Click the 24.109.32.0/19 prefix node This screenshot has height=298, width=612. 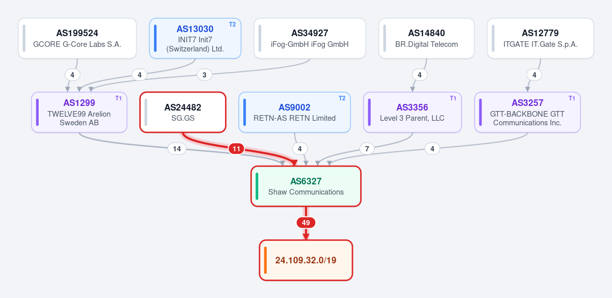(x=306, y=260)
